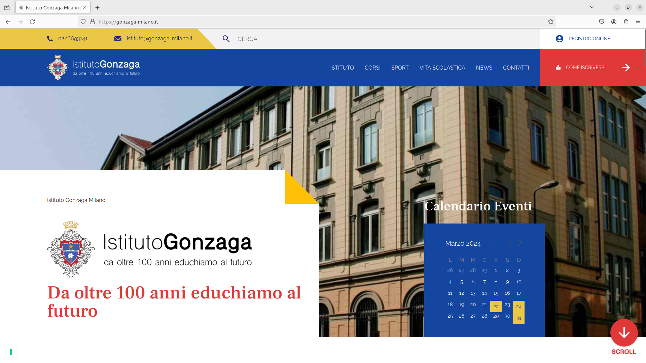646x363 pixels.
Task: Go back with browser back arrow
Action: coord(8,22)
